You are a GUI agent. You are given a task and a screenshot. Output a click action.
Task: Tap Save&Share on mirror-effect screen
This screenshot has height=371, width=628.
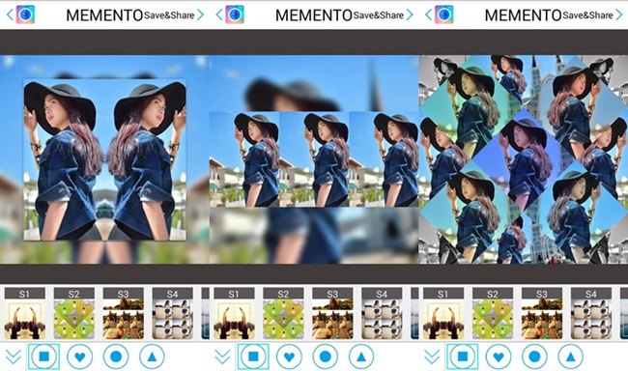(x=169, y=15)
